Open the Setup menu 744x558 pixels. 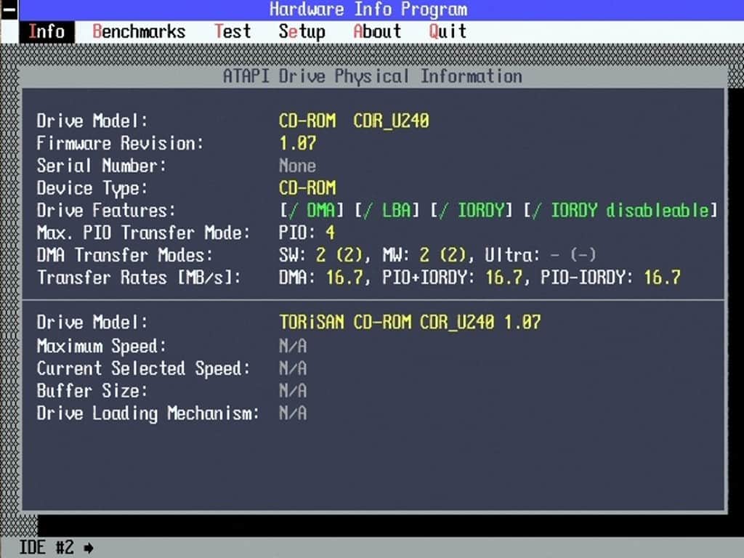[302, 32]
